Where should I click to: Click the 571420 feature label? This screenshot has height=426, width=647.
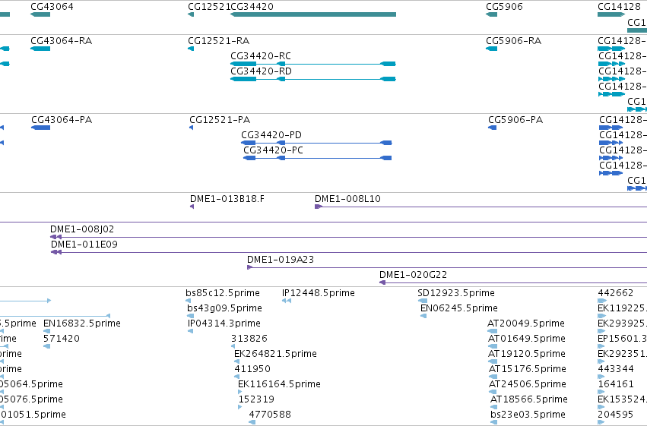point(62,339)
